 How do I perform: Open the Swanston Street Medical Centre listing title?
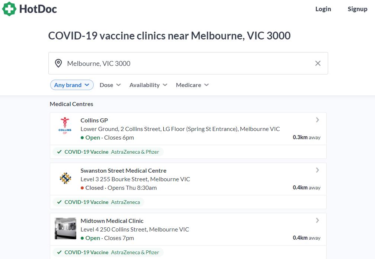(x=123, y=170)
